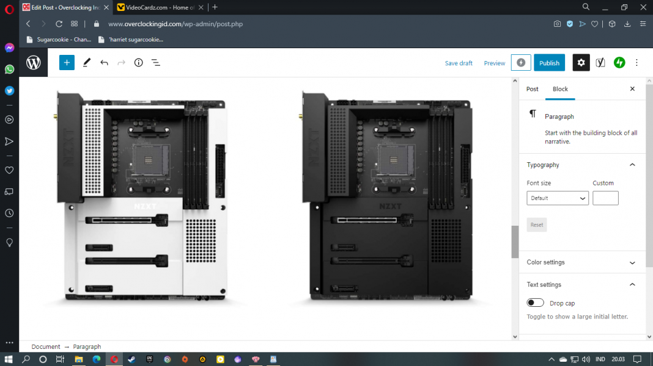Click the address bar URL
The height and width of the screenshot is (366, 653).
(x=175, y=24)
